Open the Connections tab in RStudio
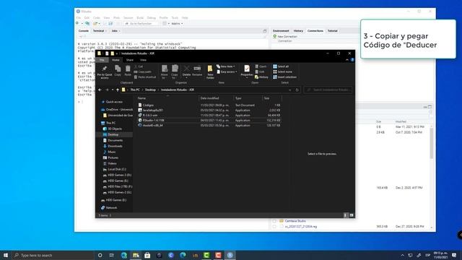Viewport: 462px width, 260px height. pyautogui.click(x=315, y=31)
